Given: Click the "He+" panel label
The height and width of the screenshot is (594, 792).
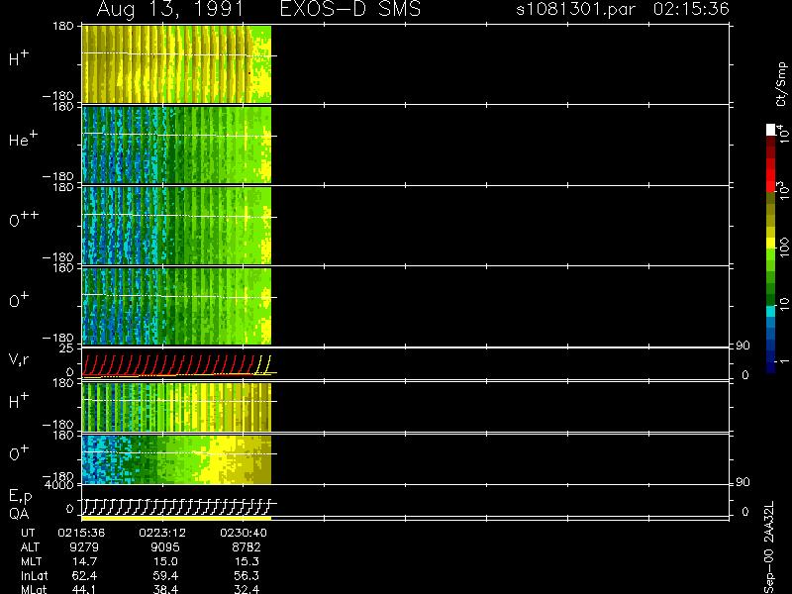Looking at the screenshot, I should (23, 139).
